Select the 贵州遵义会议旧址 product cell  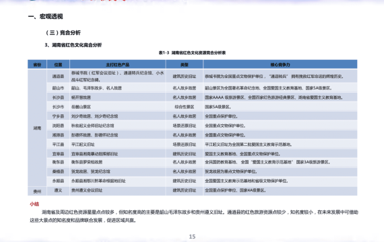pyautogui.click(x=117, y=190)
